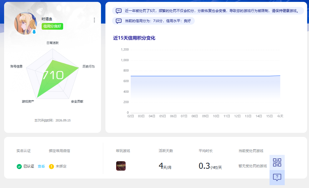
Task: Click the 查看 link beside 已认证
Action: point(41,166)
